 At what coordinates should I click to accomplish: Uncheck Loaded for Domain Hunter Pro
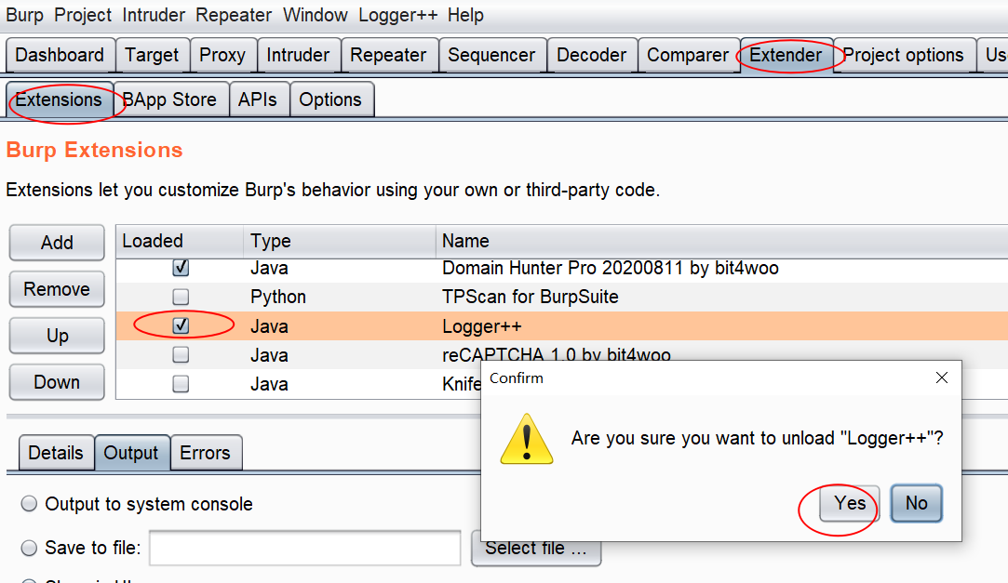[181, 267]
